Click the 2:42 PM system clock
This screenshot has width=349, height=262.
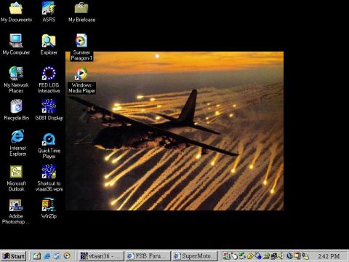tap(329, 256)
